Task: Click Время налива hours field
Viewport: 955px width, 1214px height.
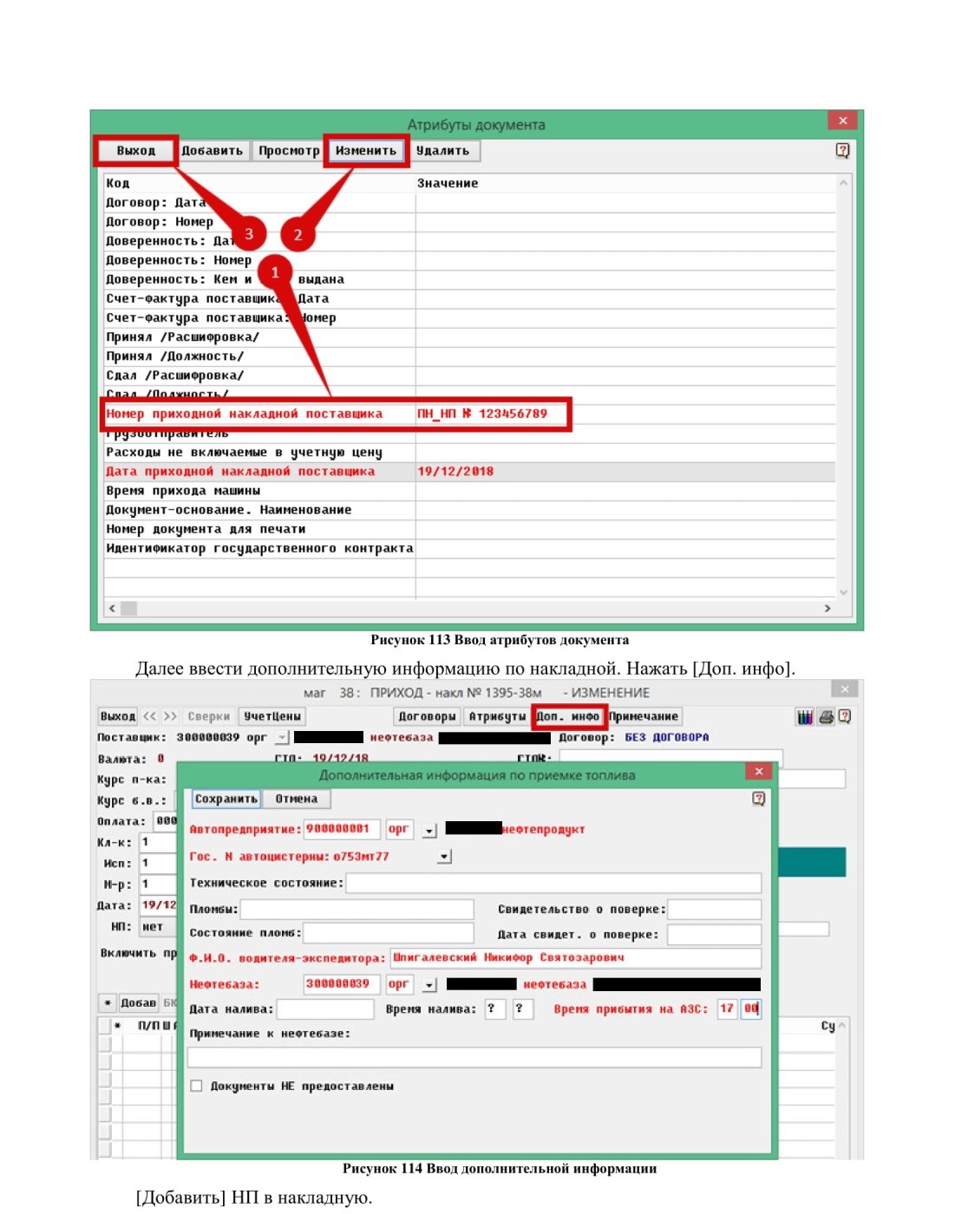Action: 494,1008
